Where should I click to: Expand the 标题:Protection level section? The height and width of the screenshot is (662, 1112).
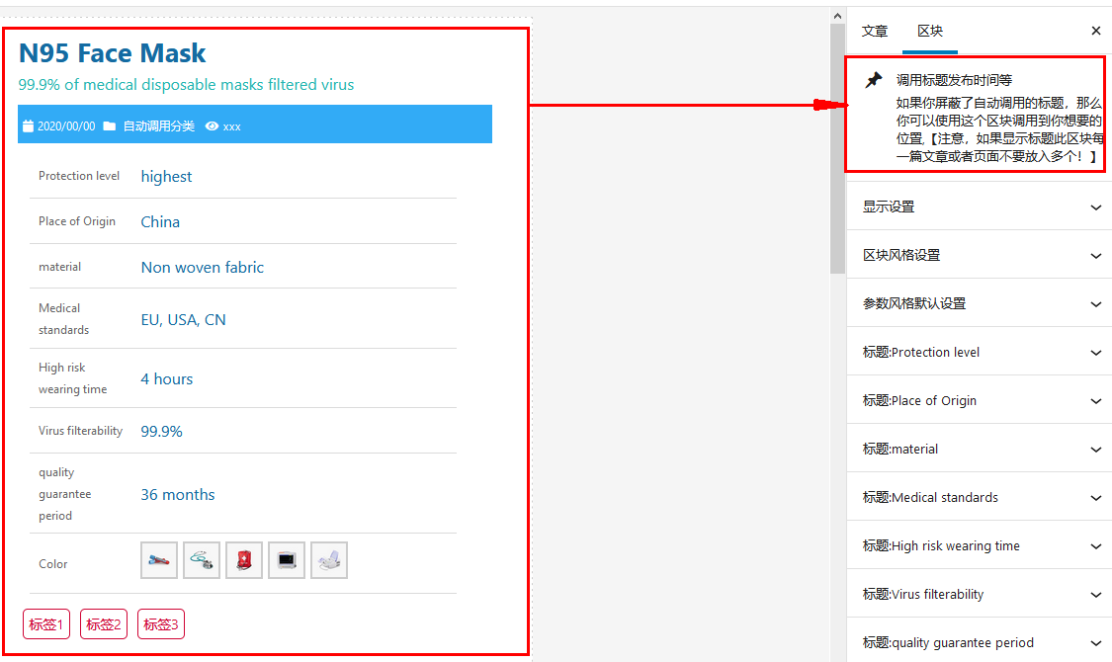(x=979, y=352)
